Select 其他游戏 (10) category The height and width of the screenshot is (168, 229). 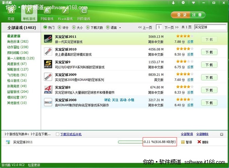pyautogui.click(x=17, y=103)
